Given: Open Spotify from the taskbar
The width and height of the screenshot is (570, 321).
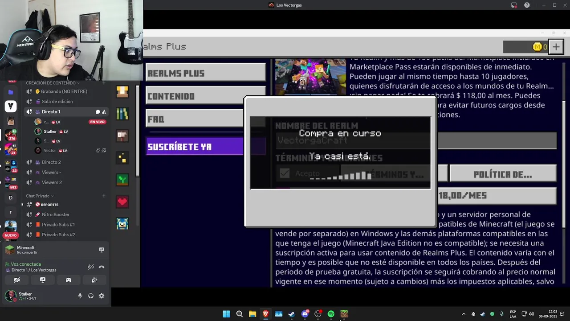Looking at the screenshot, I should point(331,314).
